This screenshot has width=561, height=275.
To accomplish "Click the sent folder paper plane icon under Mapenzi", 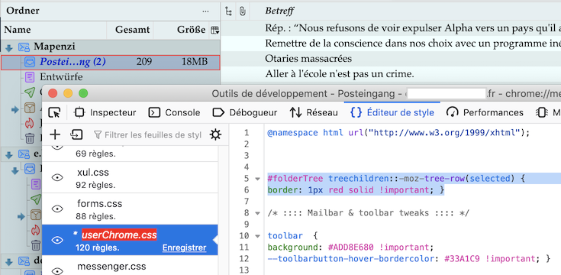I will [30, 92].
